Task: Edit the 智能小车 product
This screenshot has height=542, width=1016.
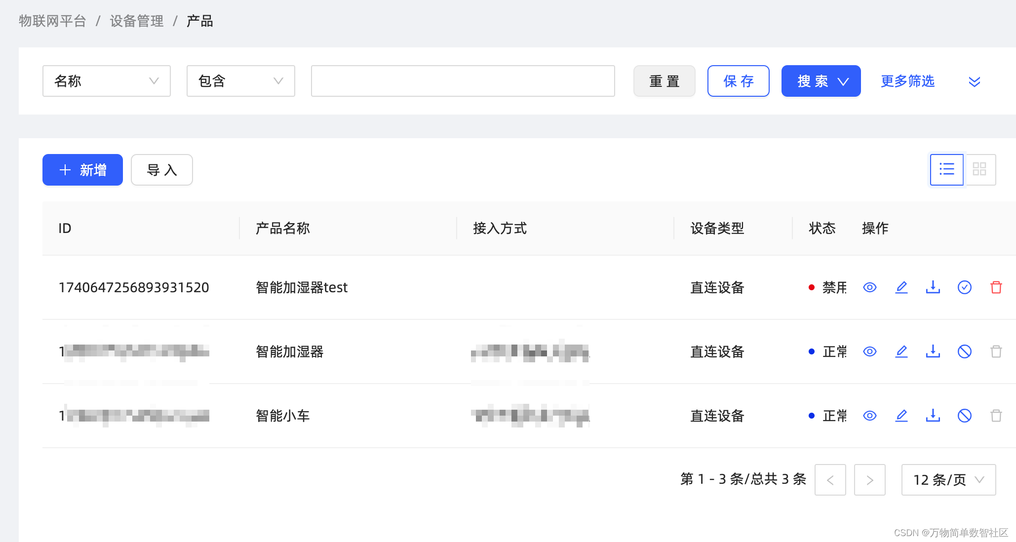Action: [x=901, y=416]
